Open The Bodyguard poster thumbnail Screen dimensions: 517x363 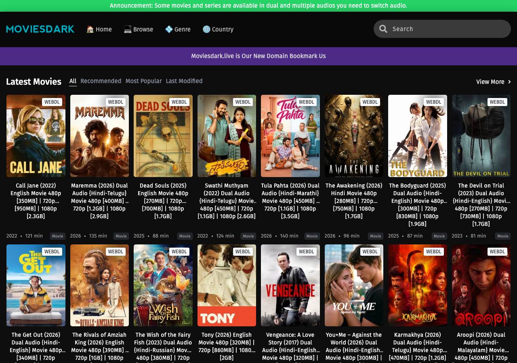click(x=418, y=136)
